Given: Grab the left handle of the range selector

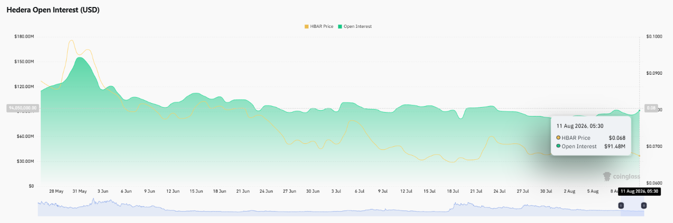Looking at the screenshot, I should pos(621,205).
